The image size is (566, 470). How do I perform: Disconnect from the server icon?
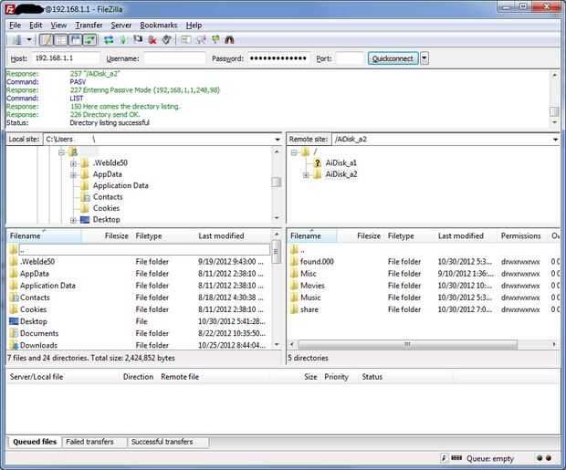(152, 40)
